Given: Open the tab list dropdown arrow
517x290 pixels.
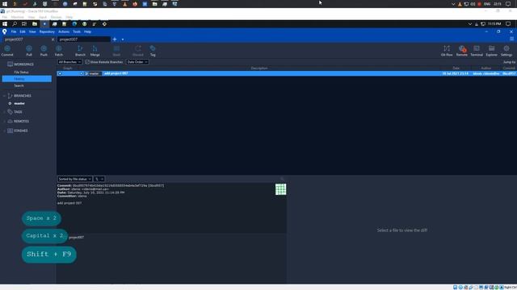Looking at the screenshot, I should click(123, 39).
